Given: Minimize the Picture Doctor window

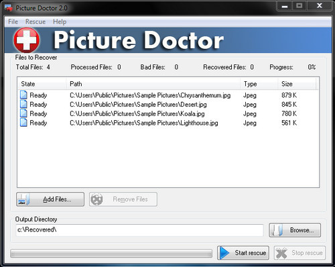Looking at the screenshot, I should tap(284, 6).
